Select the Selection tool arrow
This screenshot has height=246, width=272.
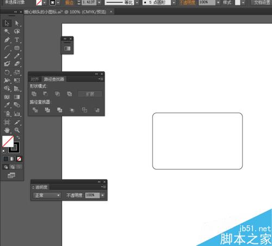coord(7,23)
